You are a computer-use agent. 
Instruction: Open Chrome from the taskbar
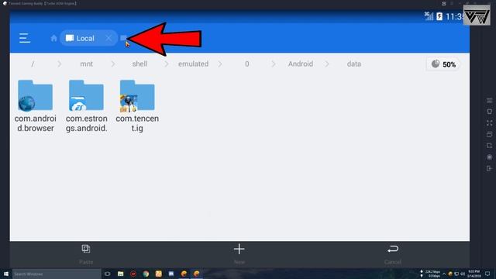pyautogui.click(x=146, y=274)
